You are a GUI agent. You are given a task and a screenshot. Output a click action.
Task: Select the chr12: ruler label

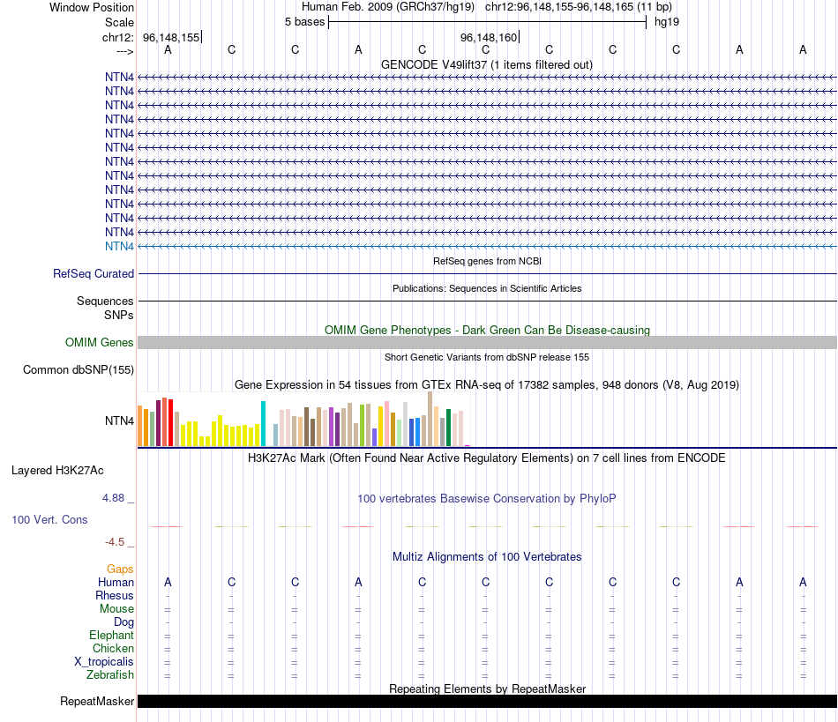pos(118,37)
